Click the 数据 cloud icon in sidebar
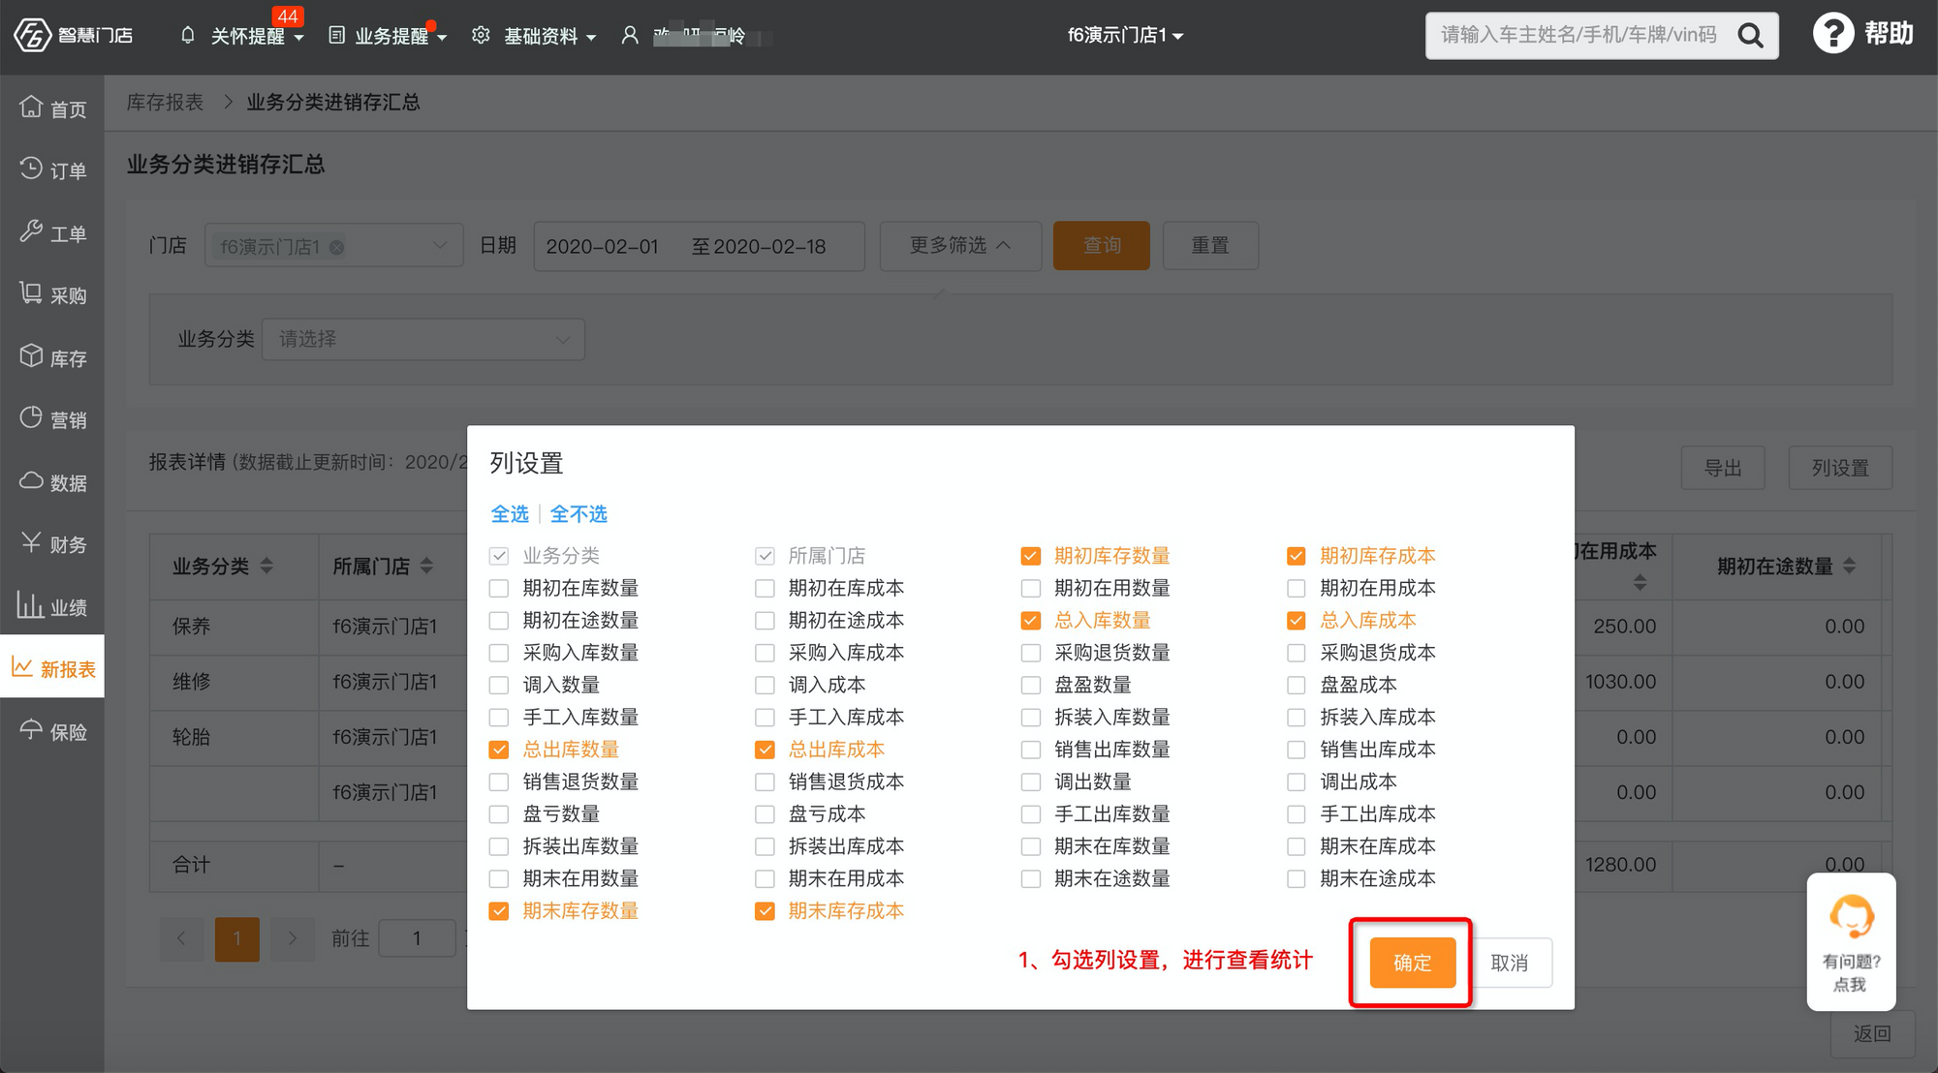Screen dimensions: 1938x1073 [31, 481]
